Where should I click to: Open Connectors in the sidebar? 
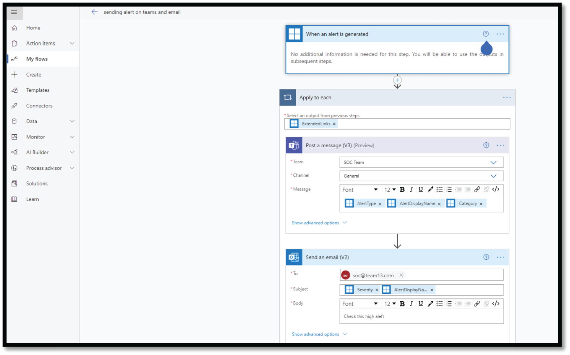(x=39, y=106)
